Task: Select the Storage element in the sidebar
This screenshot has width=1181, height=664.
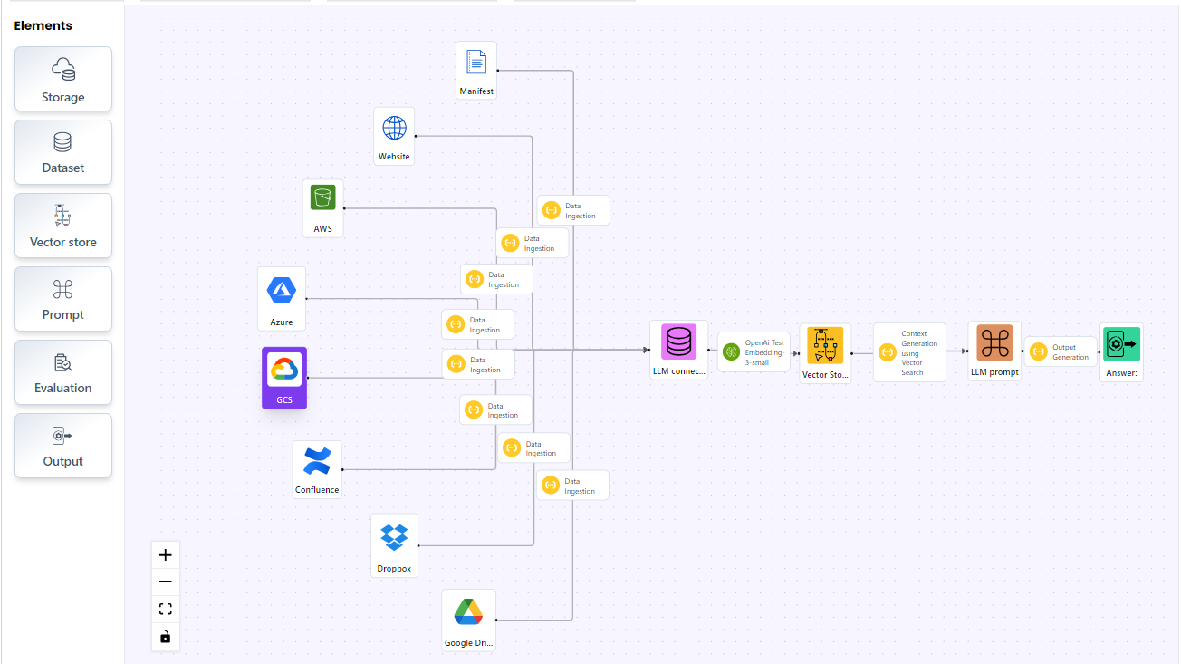Action: [62, 79]
